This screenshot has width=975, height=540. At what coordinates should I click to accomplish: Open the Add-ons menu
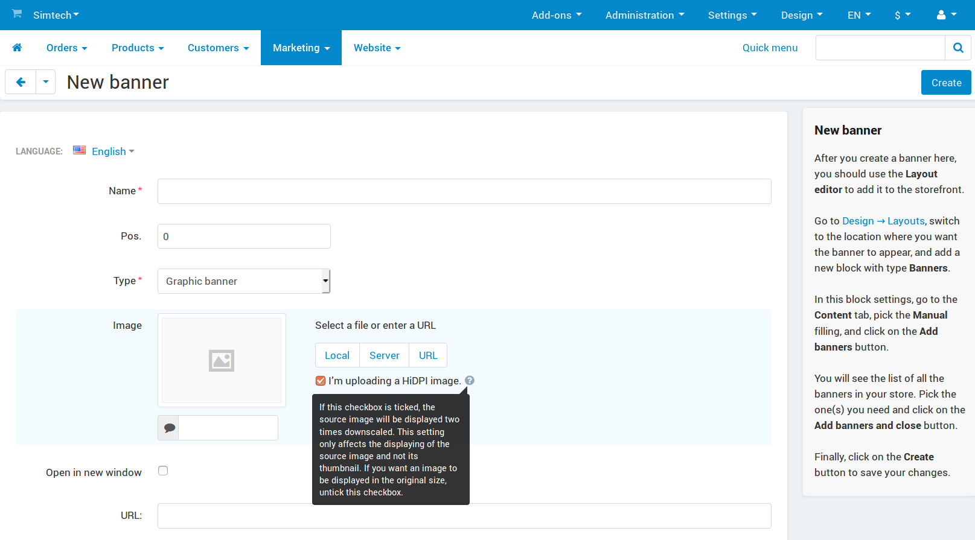[557, 15]
